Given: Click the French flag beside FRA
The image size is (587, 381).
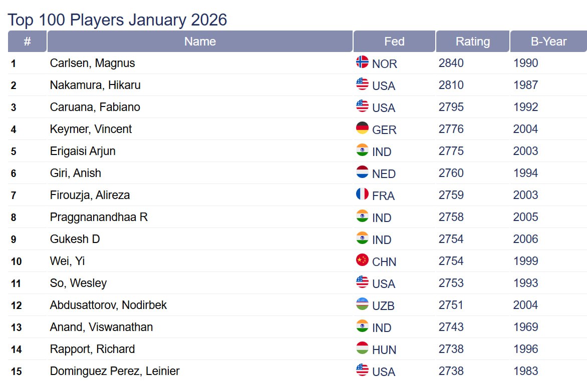Looking at the screenshot, I should click(362, 194).
